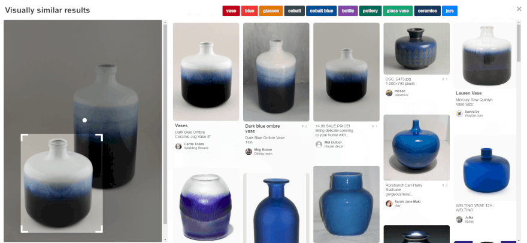
Task: Click the mosse user avatar
Action: click(389, 93)
